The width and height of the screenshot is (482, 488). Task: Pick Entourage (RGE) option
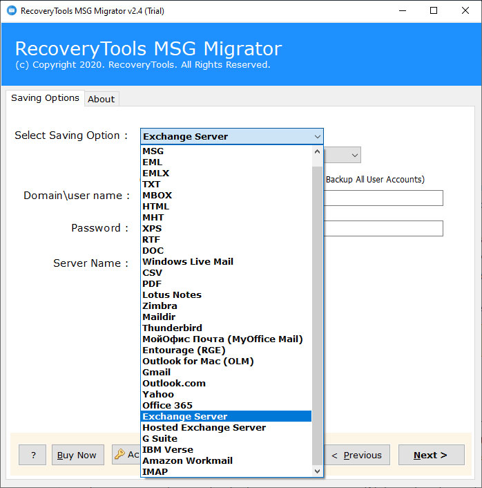tap(226, 350)
